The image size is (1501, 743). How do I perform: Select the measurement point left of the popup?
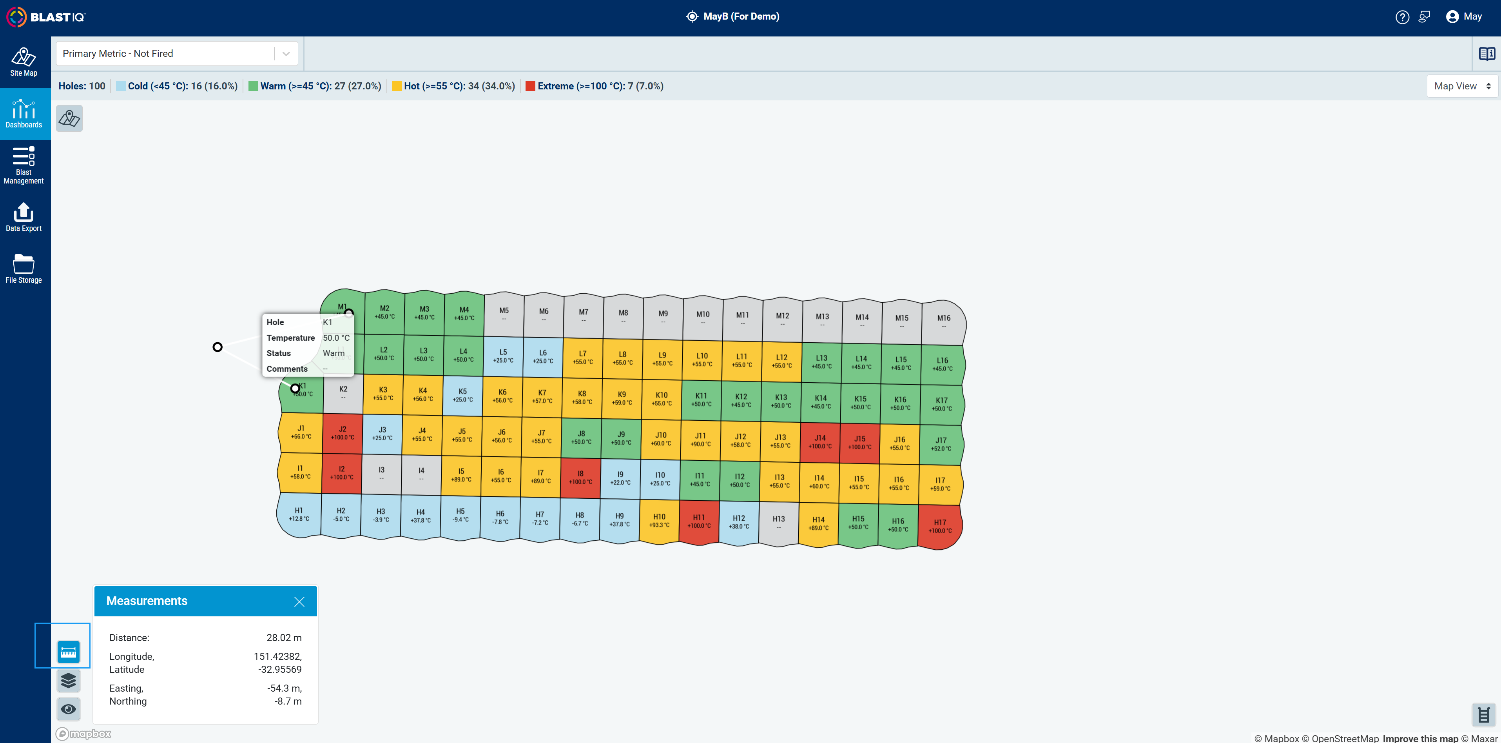click(218, 347)
